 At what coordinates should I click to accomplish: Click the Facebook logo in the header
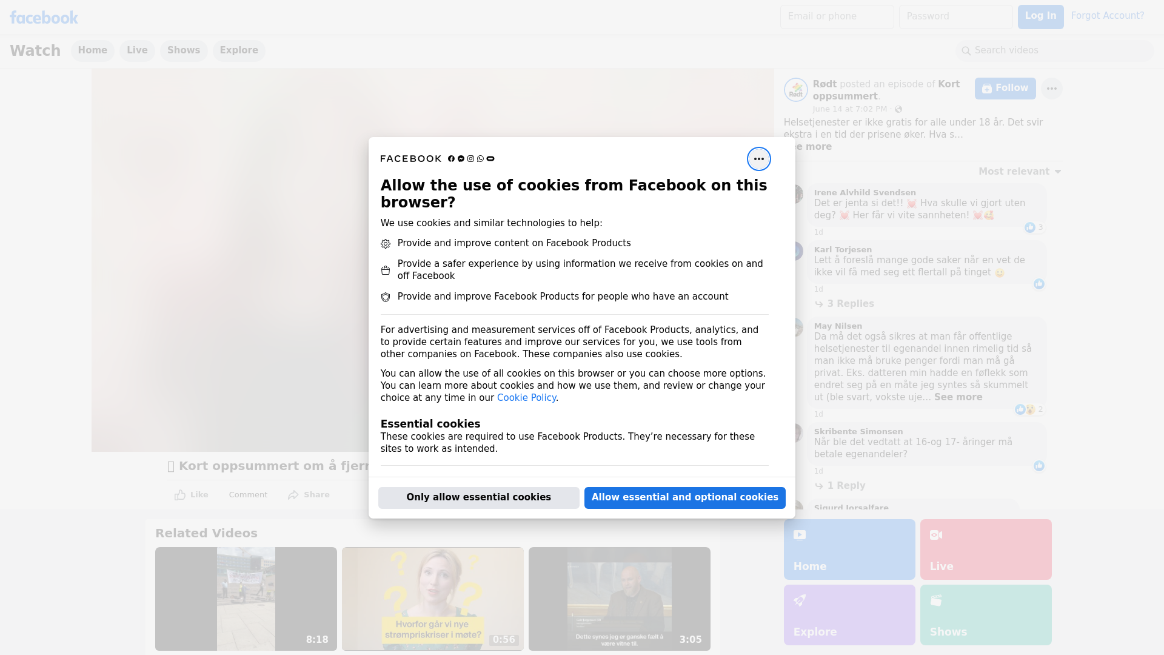pos(44,17)
